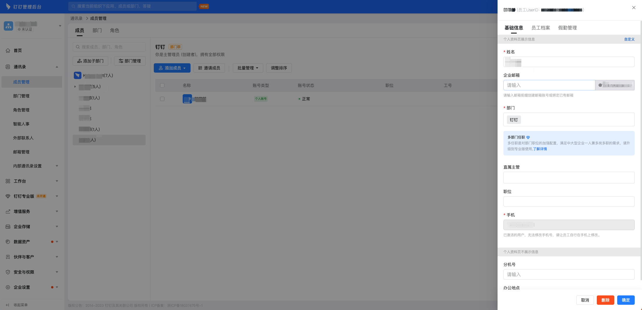Viewport: 642px width, 310px height.
Task: Click the 企业邮箱 input field
Action: (549, 85)
